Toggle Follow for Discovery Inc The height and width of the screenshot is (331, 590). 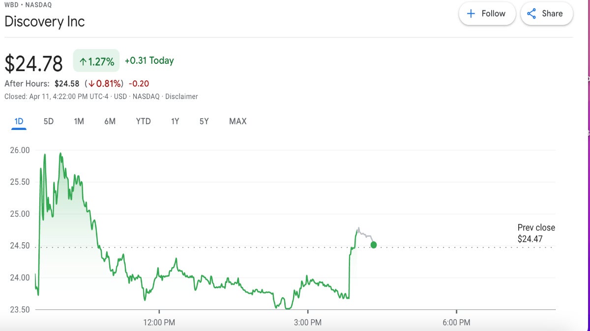(487, 13)
